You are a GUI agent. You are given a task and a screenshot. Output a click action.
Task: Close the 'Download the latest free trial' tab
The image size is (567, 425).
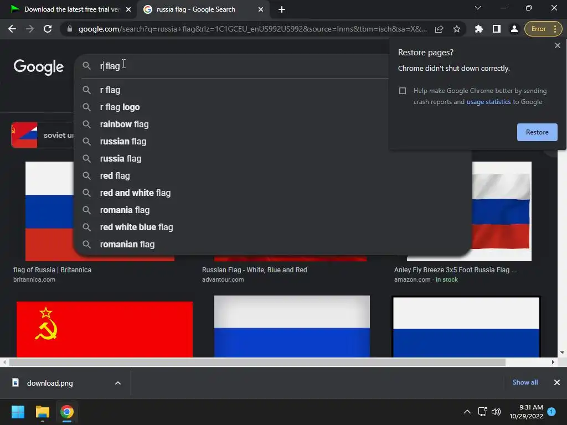tap(128, 9)
